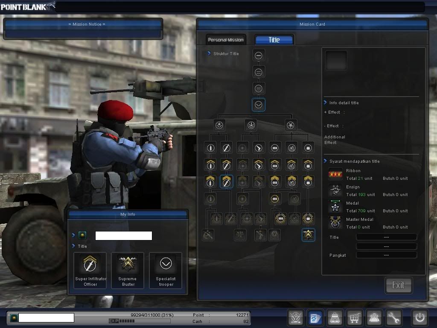Viewport: 437px width, 328px height.
Task: Select the plain magazine title icon without chevrons
Action: click(275, 148)
